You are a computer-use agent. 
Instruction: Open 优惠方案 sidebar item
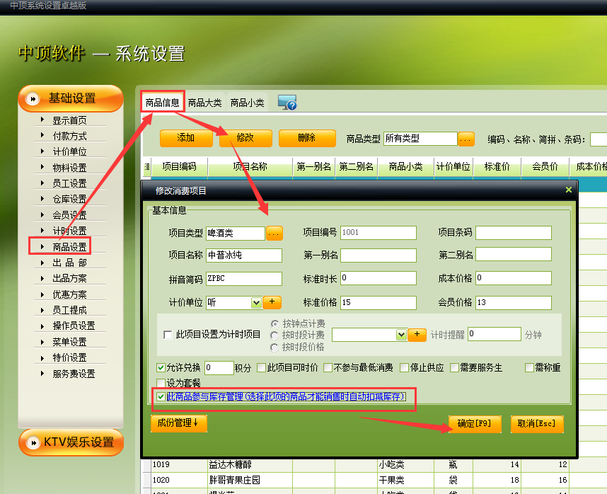click(x=69, y=294)
